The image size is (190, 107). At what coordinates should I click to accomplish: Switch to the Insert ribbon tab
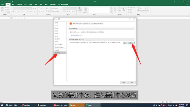tap(13, 5)
